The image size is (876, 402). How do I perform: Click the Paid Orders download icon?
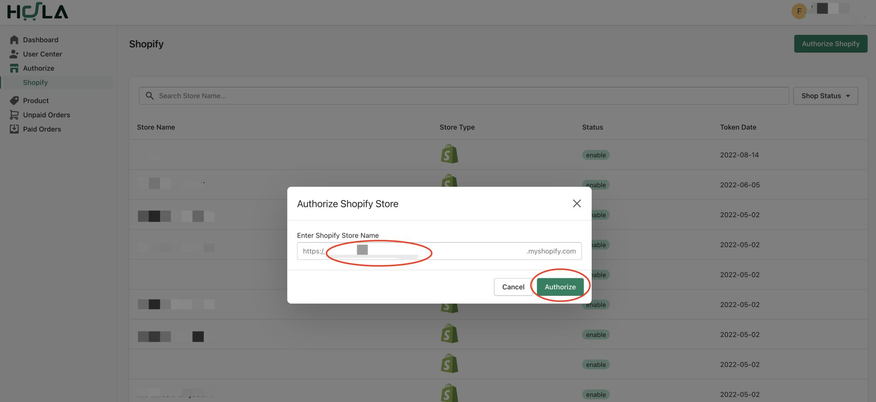pos(14,129)
